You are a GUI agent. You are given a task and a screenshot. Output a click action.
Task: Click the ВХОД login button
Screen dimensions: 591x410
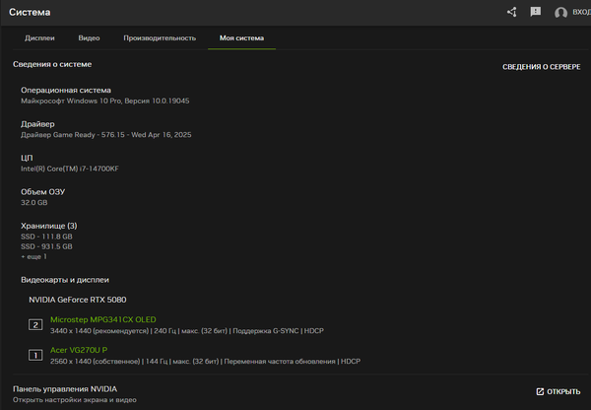pyautogui.click(x=581, y=12)
